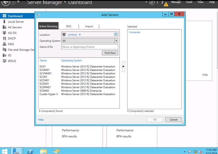Viewport: 218px width, 154px height.
Task: Click the Action Center flag in tray
Action: 190,151
